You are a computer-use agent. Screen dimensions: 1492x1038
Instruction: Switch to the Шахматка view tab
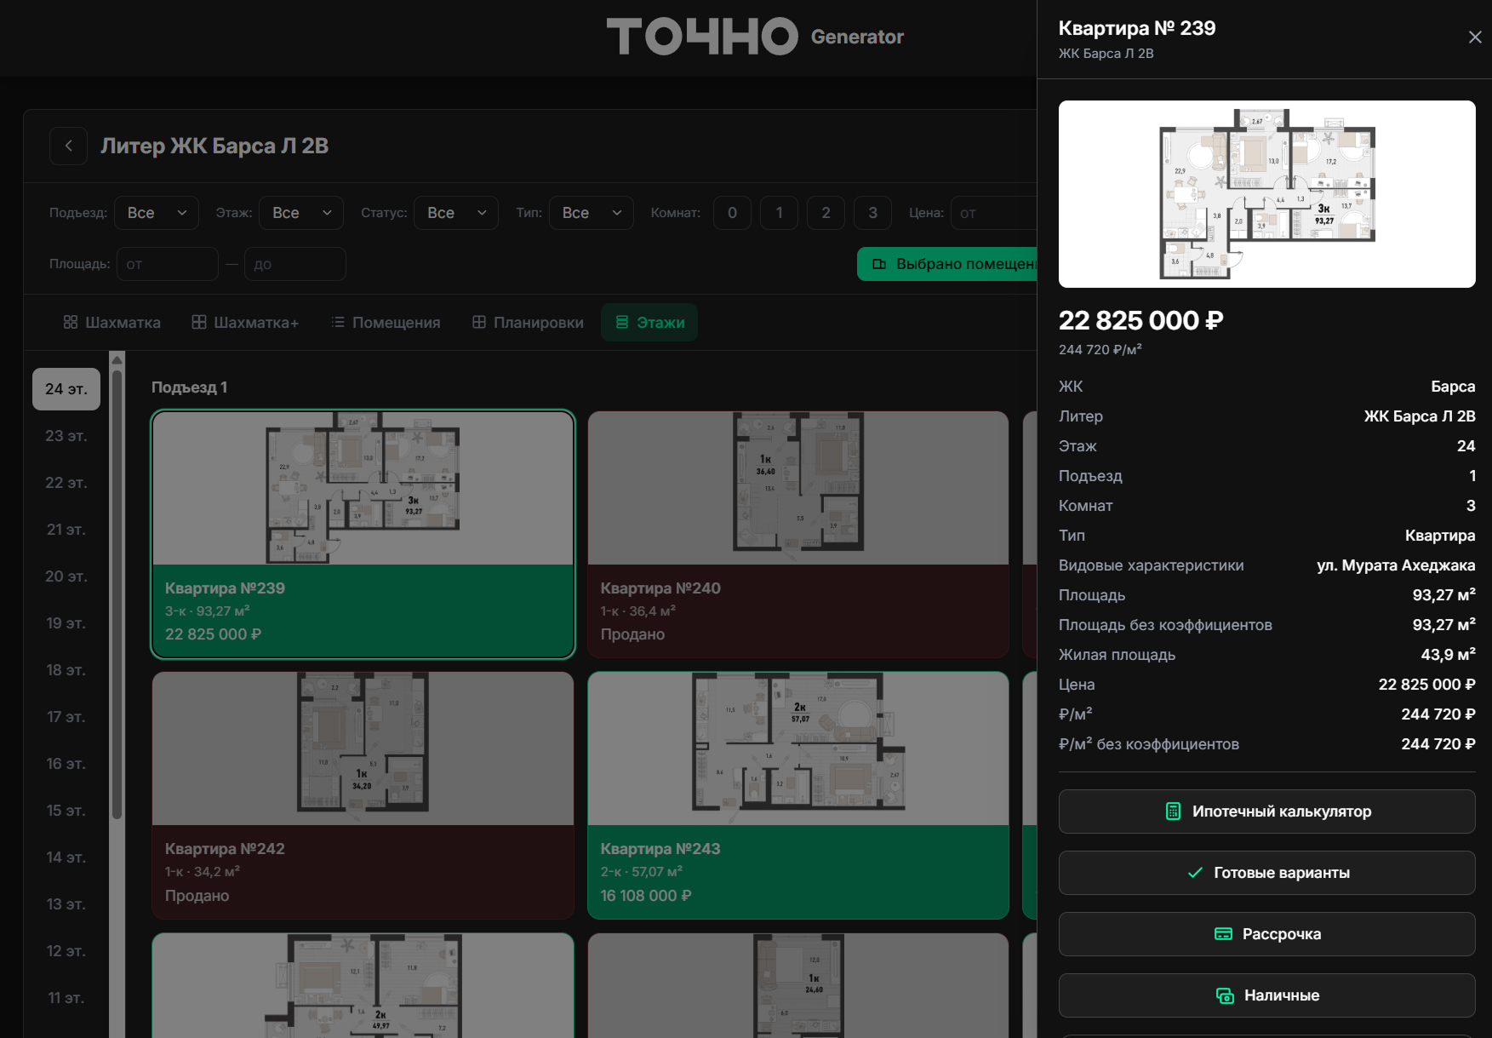[111, 323]
